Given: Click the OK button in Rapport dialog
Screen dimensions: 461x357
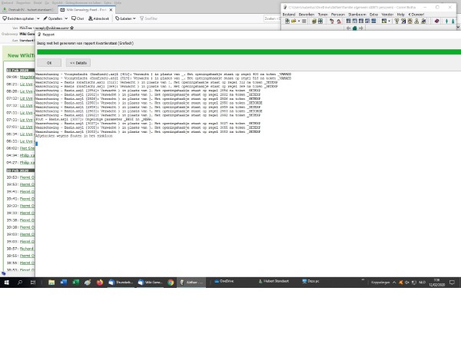Looking at the screenshot, I should 49,62.
